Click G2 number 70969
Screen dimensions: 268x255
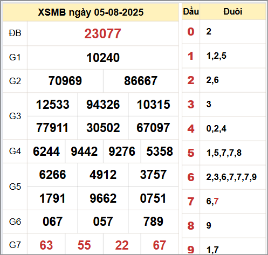(65, 81)
